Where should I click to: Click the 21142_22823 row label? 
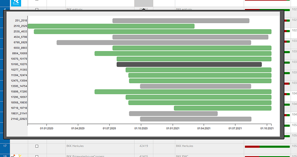19,119
